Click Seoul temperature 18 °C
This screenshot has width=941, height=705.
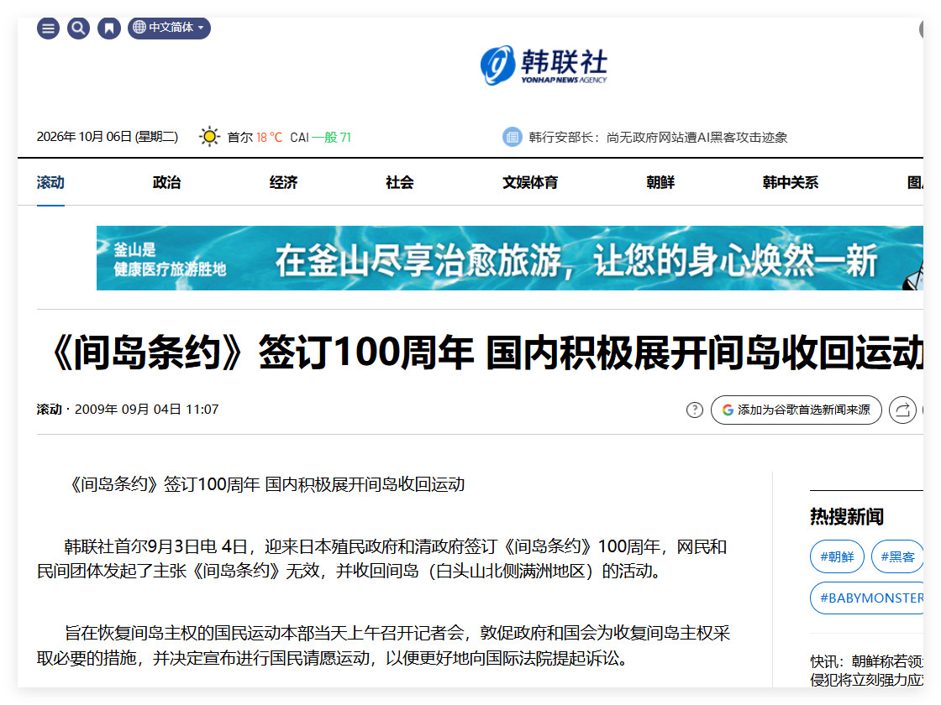[270, 138]
